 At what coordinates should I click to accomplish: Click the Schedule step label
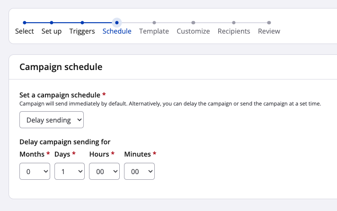(x=117, y=31)
